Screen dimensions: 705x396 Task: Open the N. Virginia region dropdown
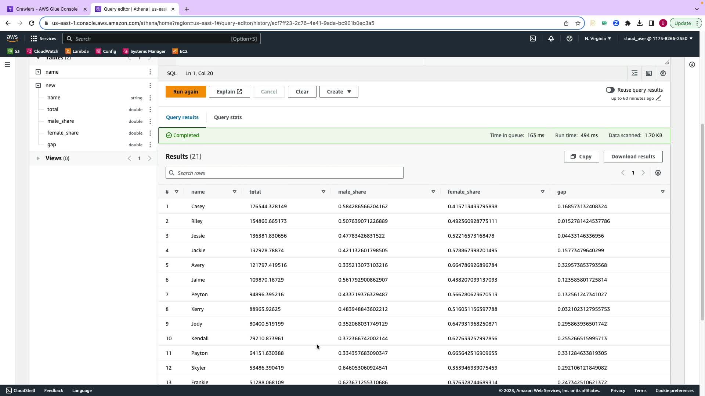click(x=597, y=38)
